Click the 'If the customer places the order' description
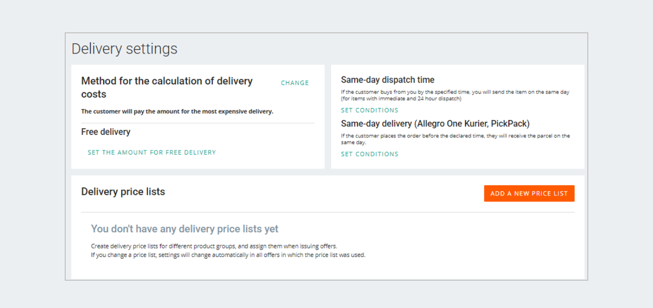653x308 pixels. tap(455, 136)
